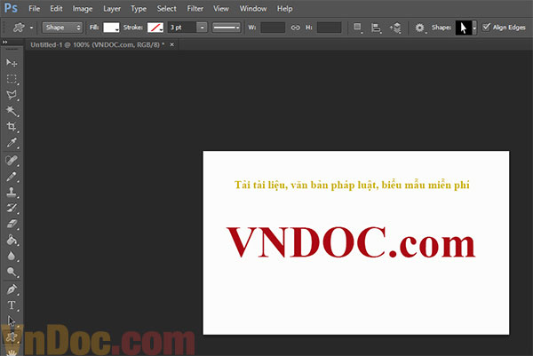
Task: Open path operations options
Action: [357, 28]
